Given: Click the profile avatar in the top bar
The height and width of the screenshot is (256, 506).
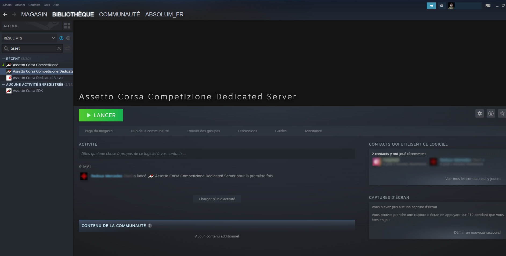Looking at the screenshot, I should tap(451, 5).
